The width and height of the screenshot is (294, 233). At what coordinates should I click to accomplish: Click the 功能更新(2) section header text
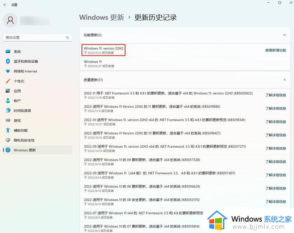pyautogui.click(x=93, y=35)
